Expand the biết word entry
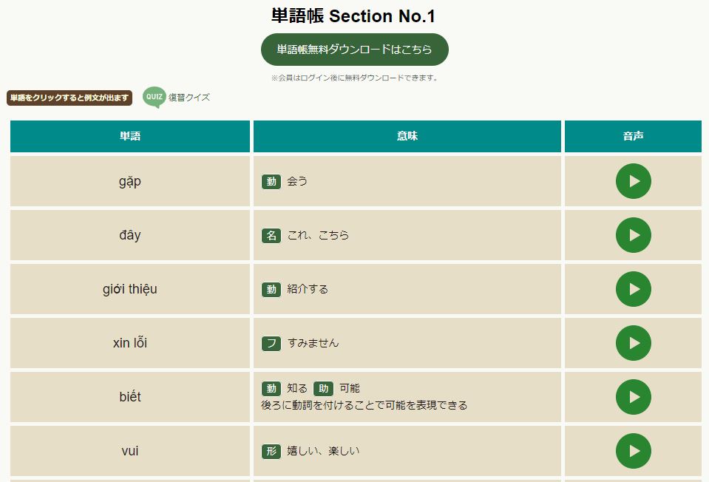This screenshot has height=482, width=709. [x=130, y=397]
